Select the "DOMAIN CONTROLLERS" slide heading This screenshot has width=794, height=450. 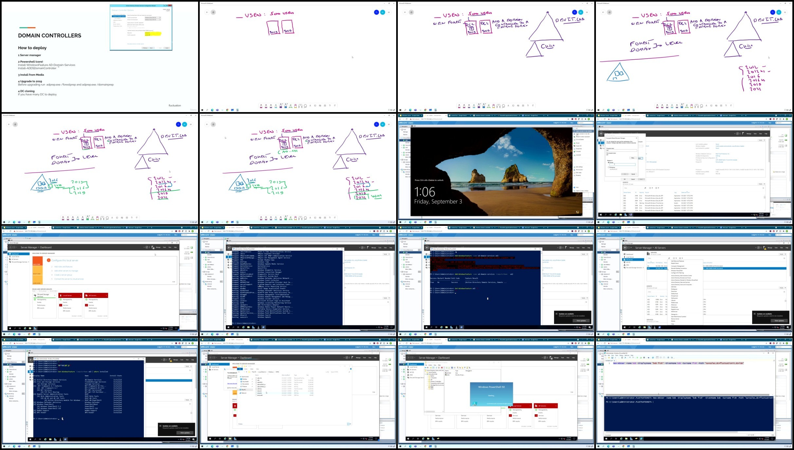(x=49, y=36)
